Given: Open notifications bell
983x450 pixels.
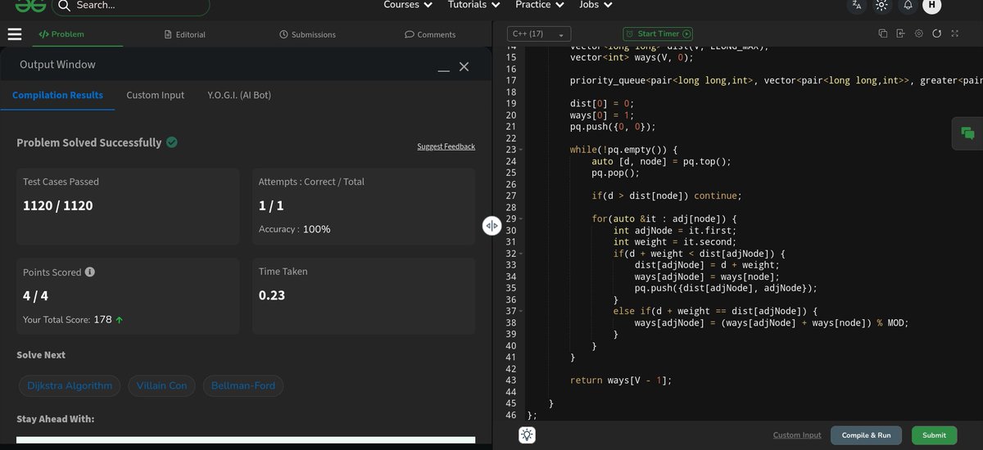Looking at the screenshot, I should click(908, 5).
